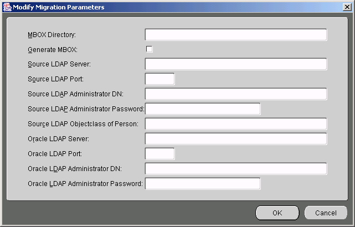
Task: Click the Source LDAP Port label
Action: tap(56, 79)
